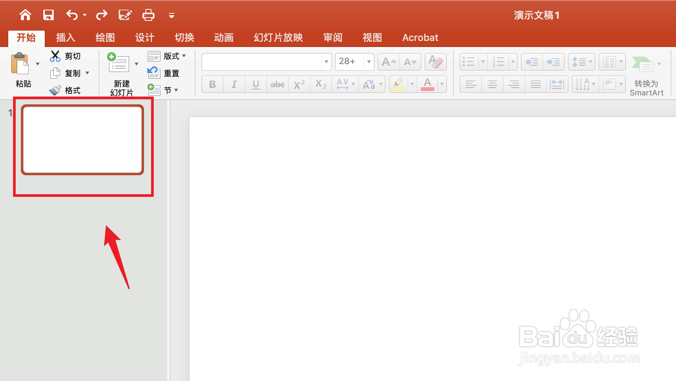The width and height of the screenshot is (676, 381).
Task: Toggle underline formatting
Action: pyautogui.click(x=256, y=85)
